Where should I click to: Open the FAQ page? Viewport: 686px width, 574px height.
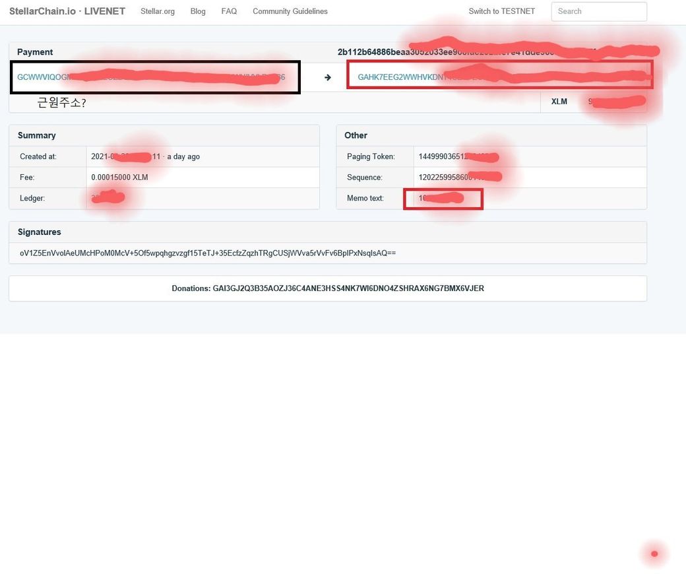(229, 11)
